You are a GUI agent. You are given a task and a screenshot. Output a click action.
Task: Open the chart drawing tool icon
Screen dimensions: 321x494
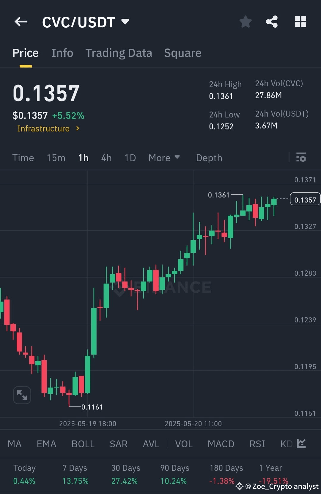coord(301,443)
